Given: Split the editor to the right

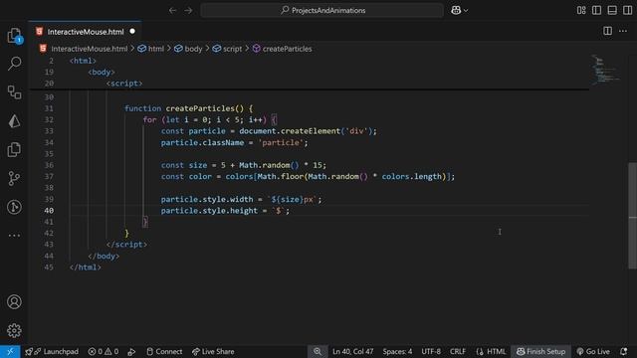Looking at the screenshot, I should 607,31.
